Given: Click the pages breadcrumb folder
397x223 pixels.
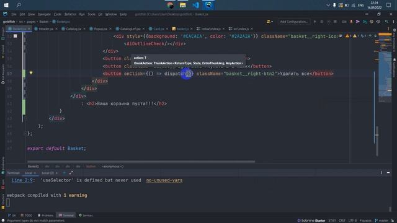Looking at the screenshot, I should tap(31, 22).
